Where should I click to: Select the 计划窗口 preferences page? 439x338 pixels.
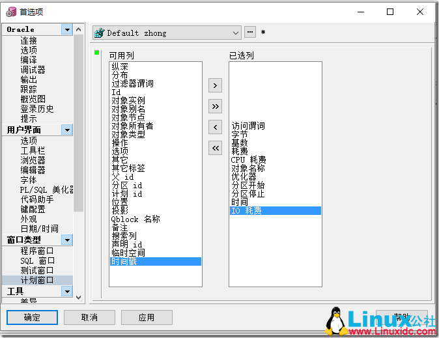tap(38, 280)
